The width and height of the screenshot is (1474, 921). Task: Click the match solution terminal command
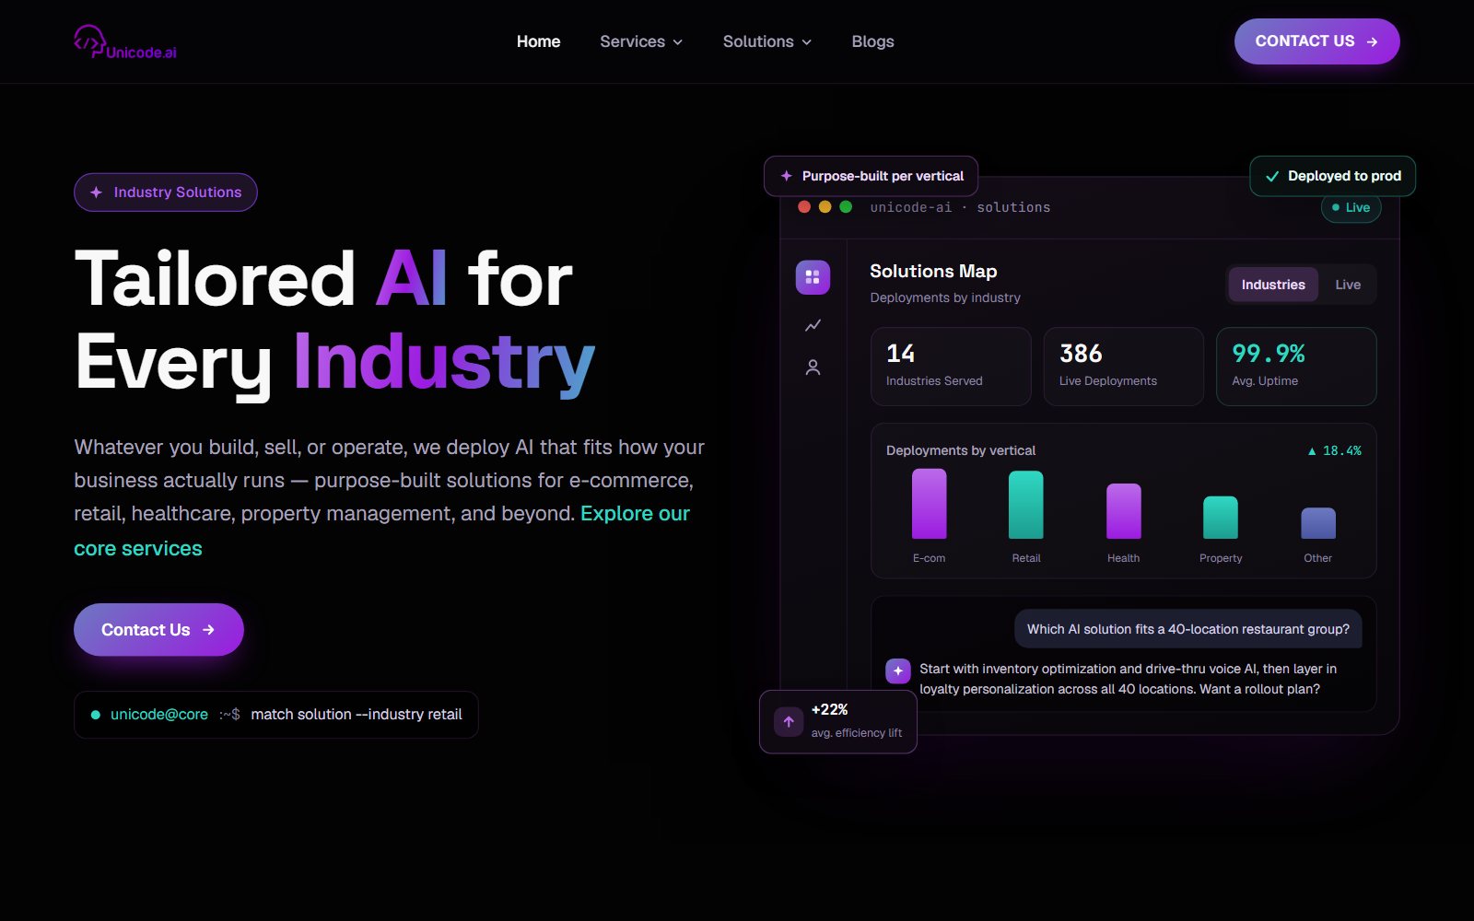pos(357,715)
